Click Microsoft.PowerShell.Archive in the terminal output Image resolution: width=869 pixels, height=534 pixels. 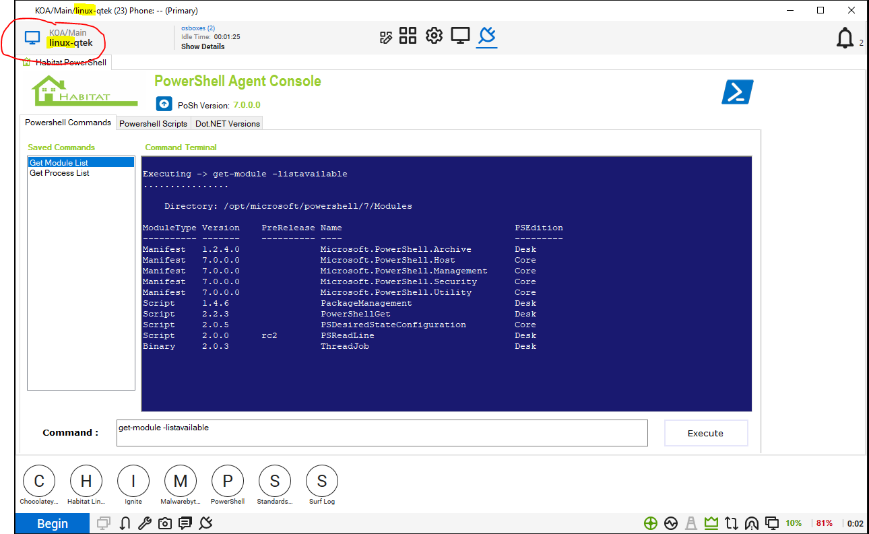[x=395, y=249]
